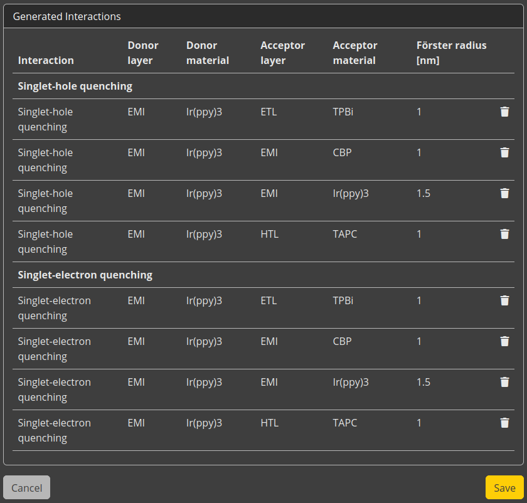Save the generated interactions
This screenshot has width=527, height=503.
[x=504, y=487]
